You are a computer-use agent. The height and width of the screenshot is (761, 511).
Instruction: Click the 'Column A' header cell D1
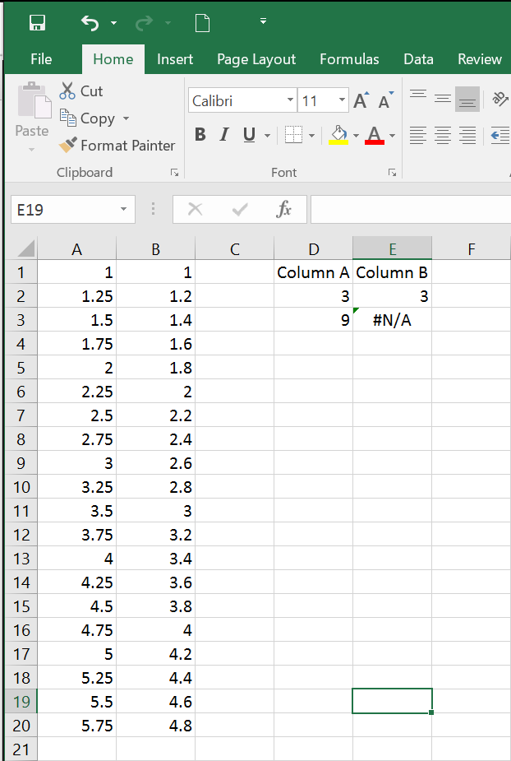pos(313,273)
